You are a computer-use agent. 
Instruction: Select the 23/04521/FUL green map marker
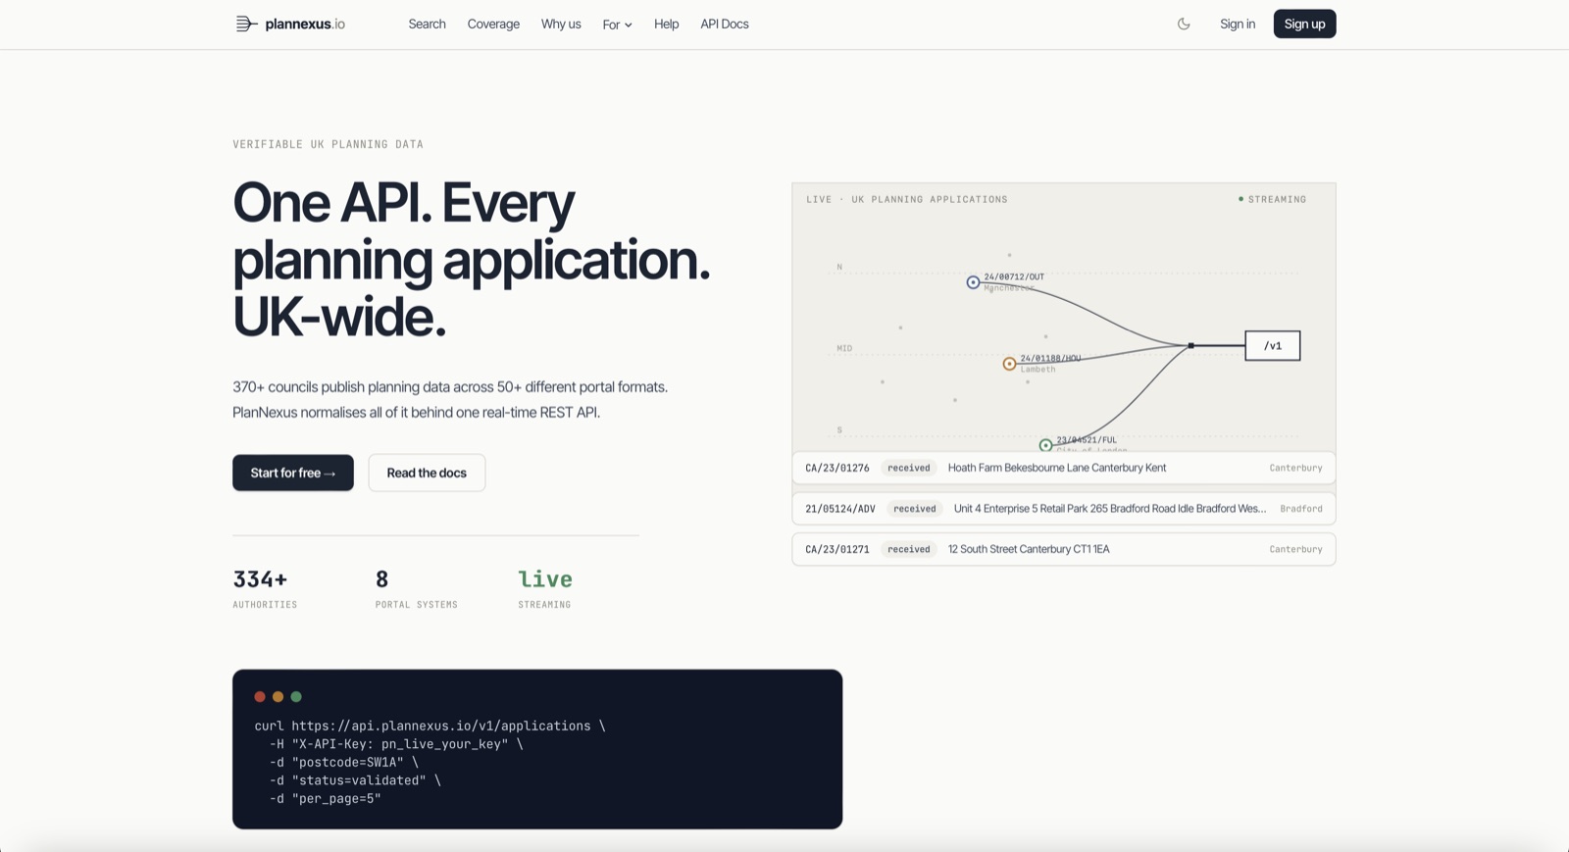(x=1045, y=445)
